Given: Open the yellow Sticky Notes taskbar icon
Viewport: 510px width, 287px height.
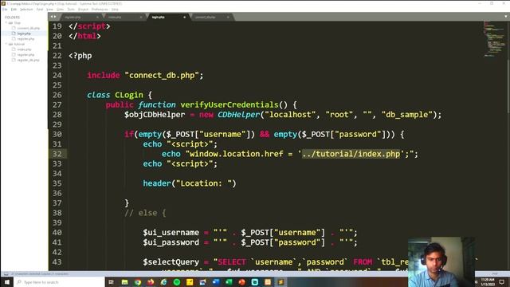Looking at the screenshot, I should coord(190,281).
